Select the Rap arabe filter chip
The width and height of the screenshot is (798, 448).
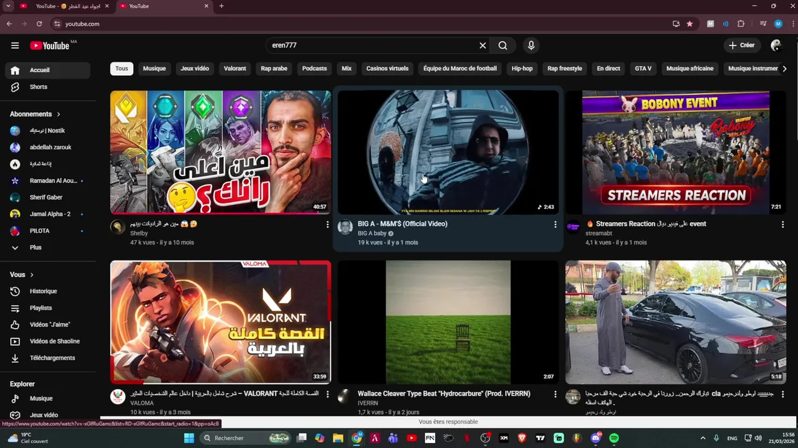(274, 68)
